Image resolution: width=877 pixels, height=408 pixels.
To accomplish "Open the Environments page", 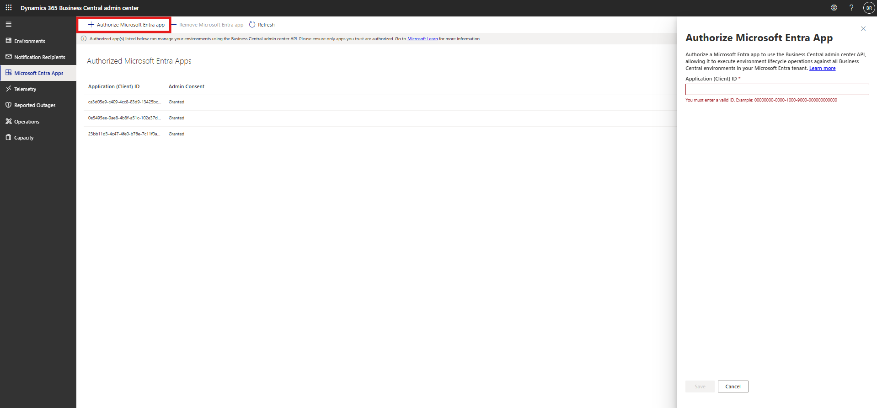I will tap(38, 41).
